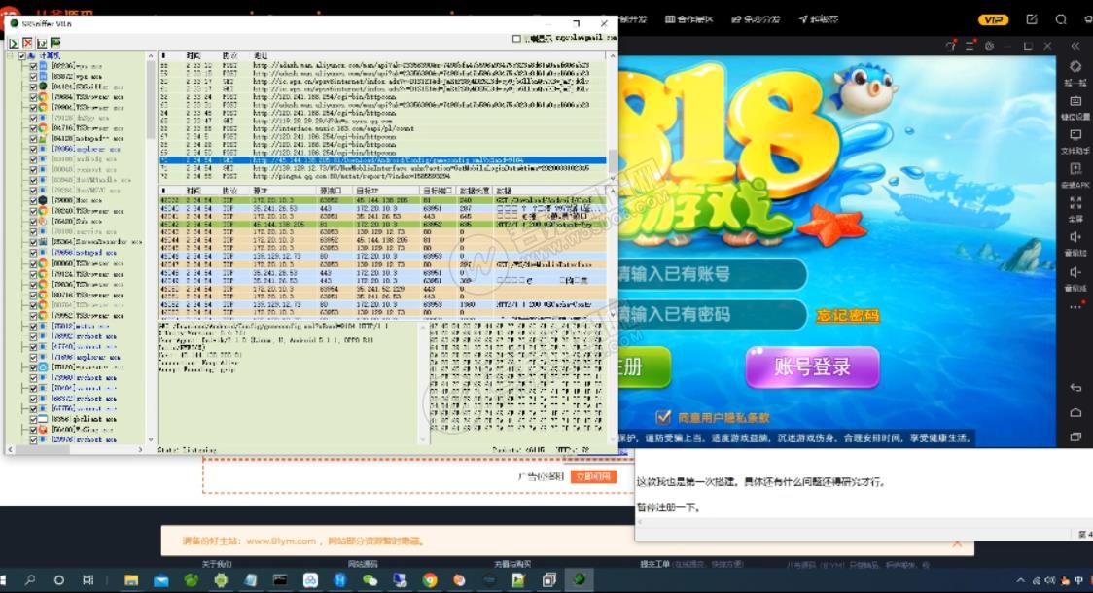This screenshot has width=1093, height=593.
Task: Open emulator title bar menu icon
Action: coord(970,46)
